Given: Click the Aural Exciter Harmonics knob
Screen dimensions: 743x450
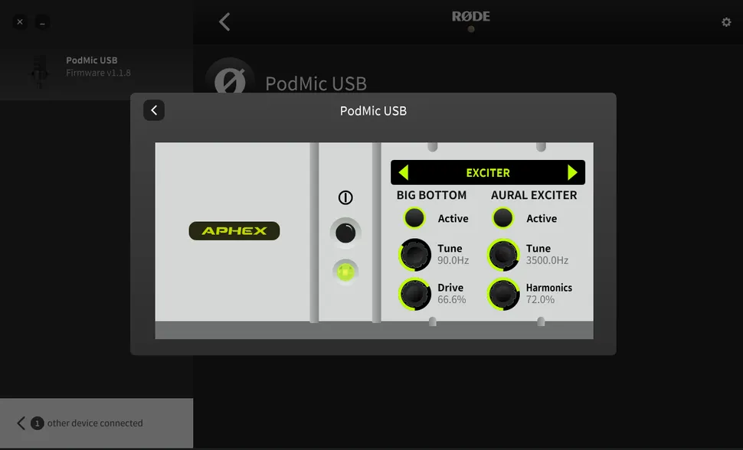Looking at the screenshot, I should (503, 294).
